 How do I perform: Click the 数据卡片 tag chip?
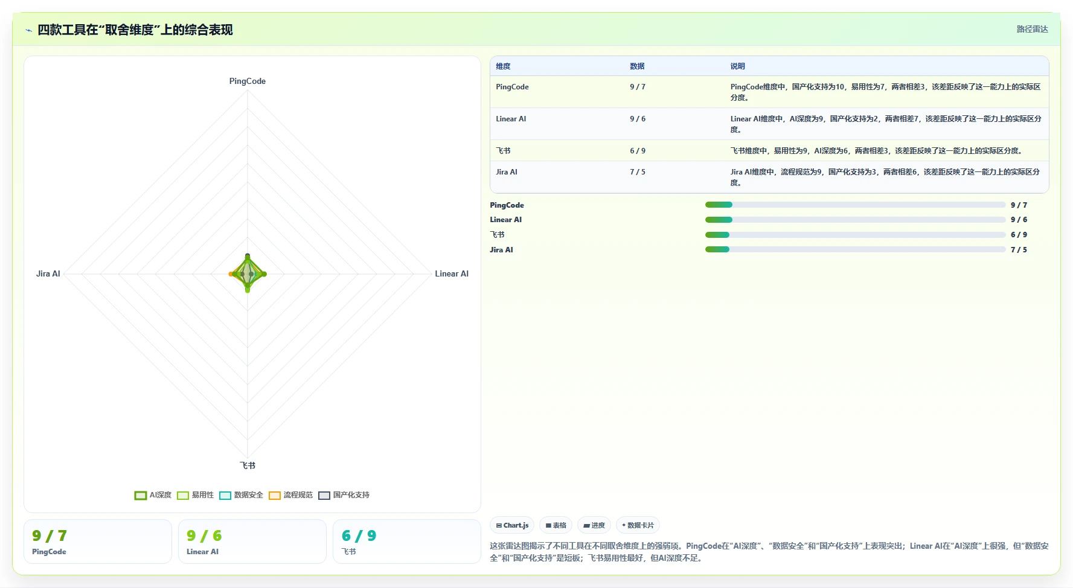point(638,525)
